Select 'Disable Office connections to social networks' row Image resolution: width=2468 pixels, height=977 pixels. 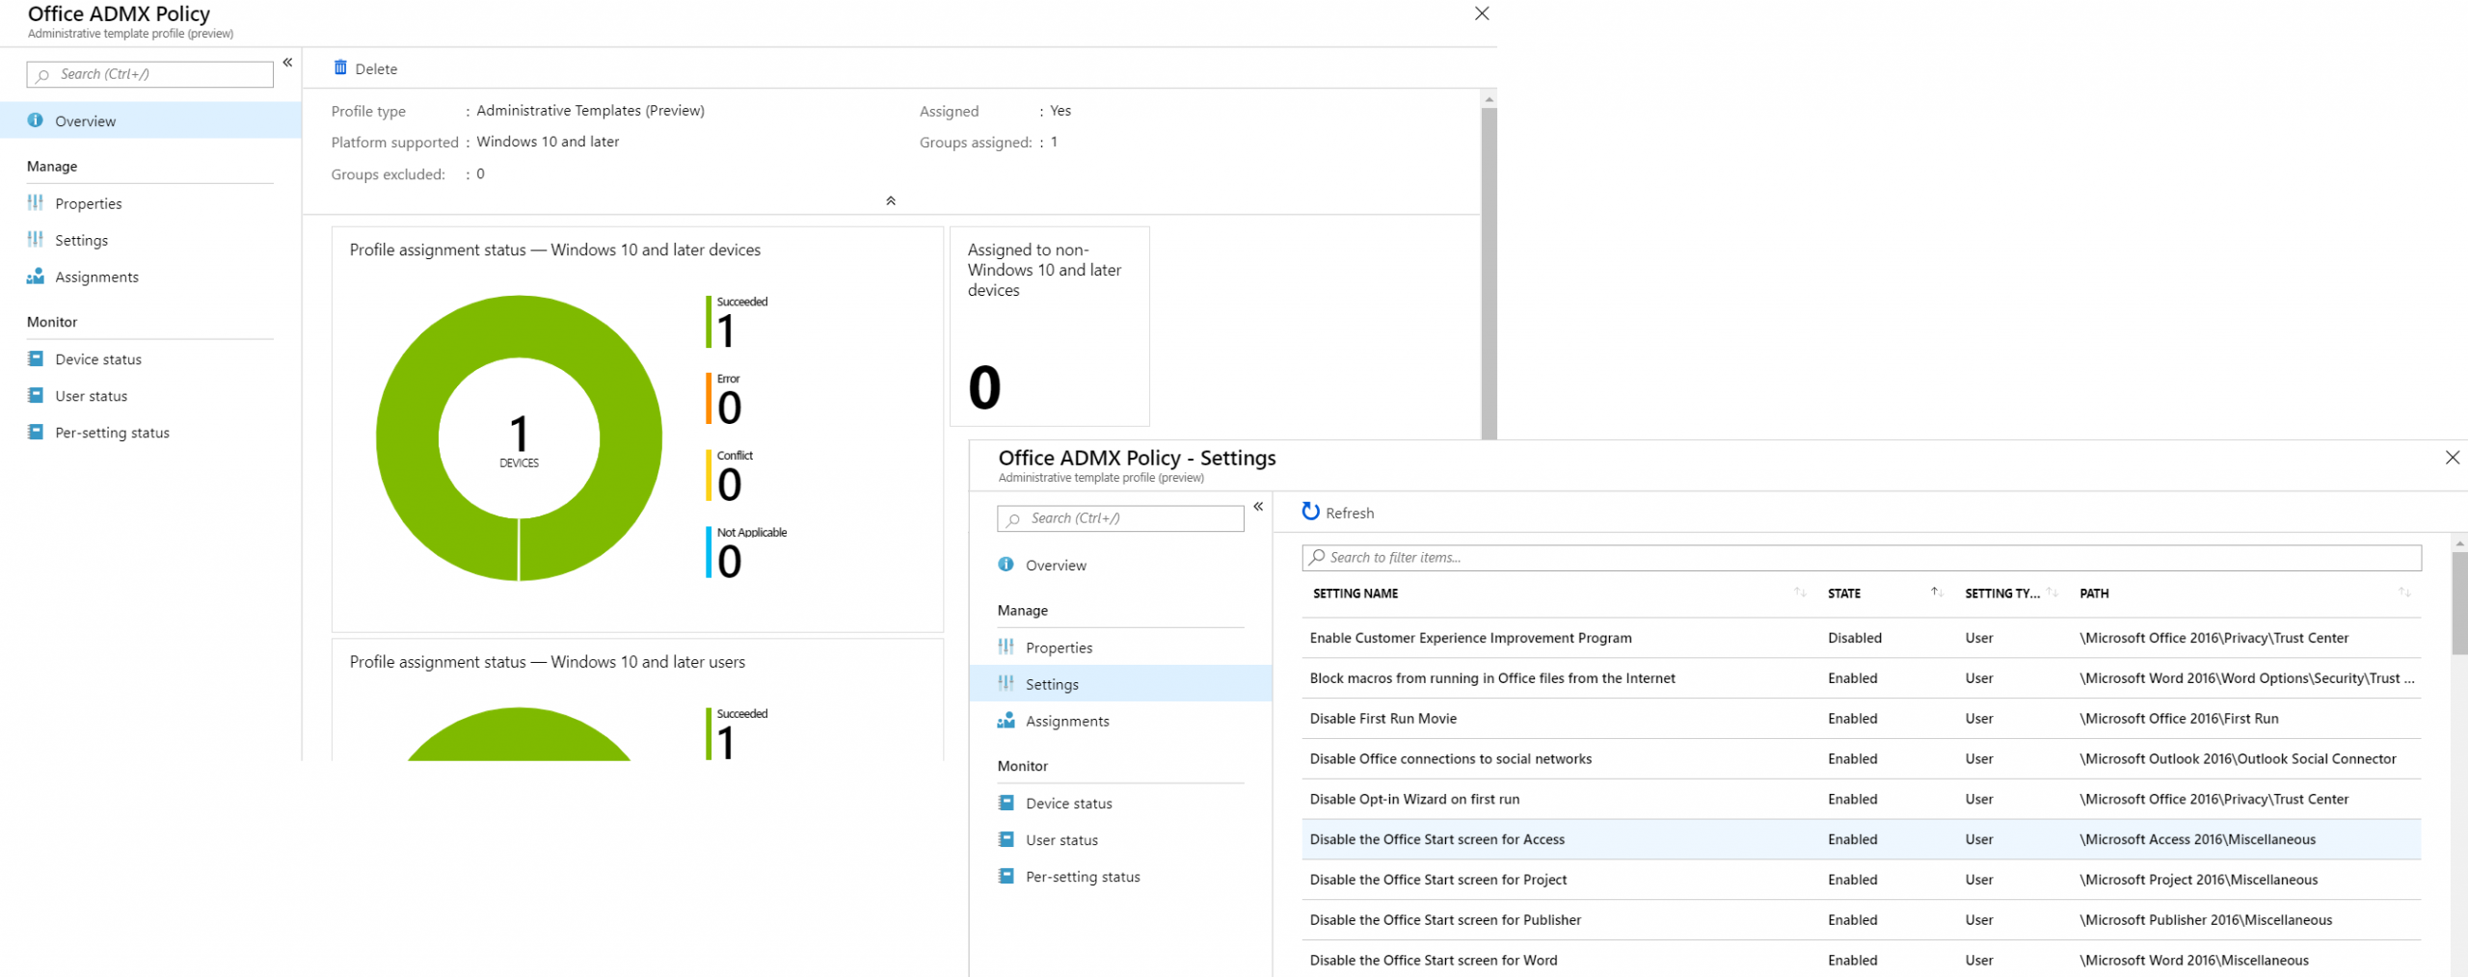pyautogui.click(x=1862, y=759)
